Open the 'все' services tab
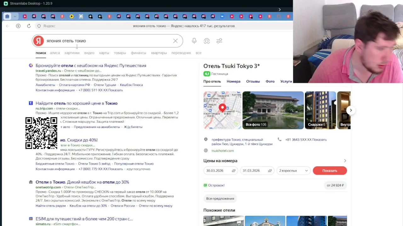 pos(199,53)
